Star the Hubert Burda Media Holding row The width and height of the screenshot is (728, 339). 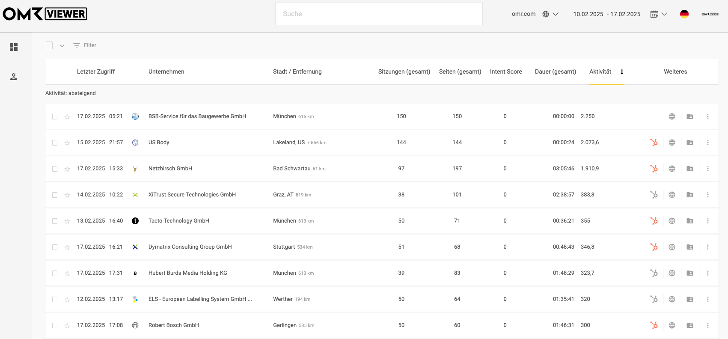click(x=67, y=274)
